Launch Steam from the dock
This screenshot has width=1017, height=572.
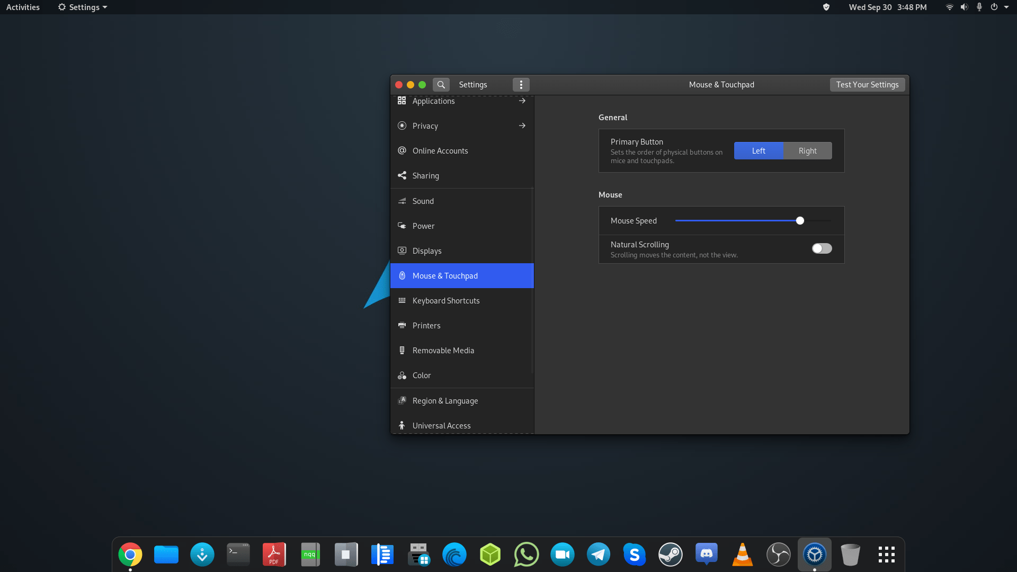(x=670, y=555)
